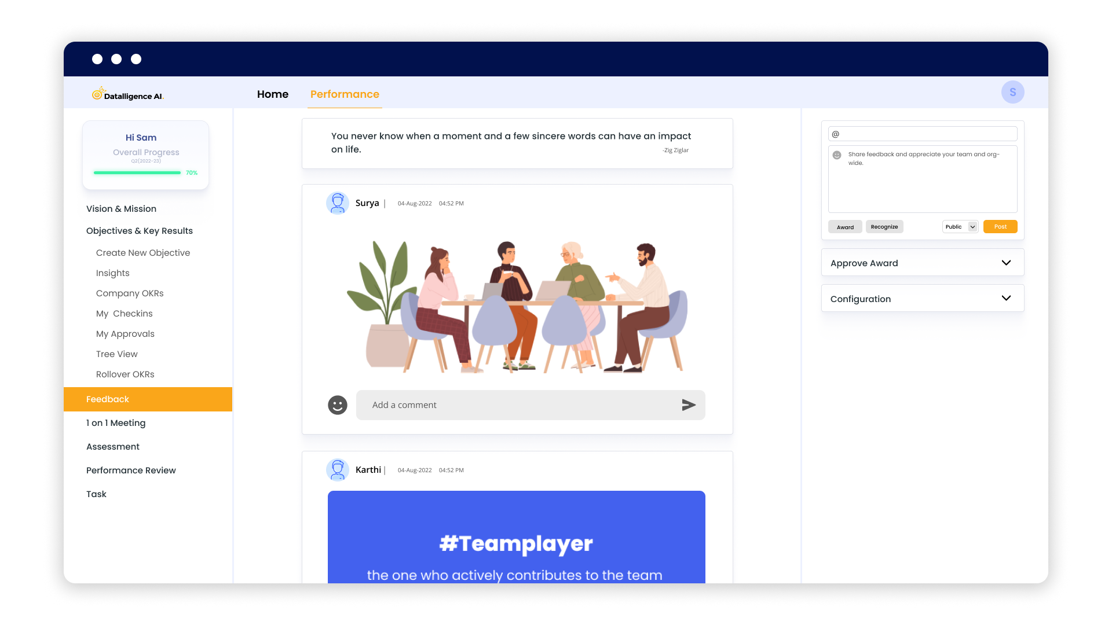Screen dimensions: 1112x625
Task: Click the user avatar icon for Surya
Action: tap(338, 203)
